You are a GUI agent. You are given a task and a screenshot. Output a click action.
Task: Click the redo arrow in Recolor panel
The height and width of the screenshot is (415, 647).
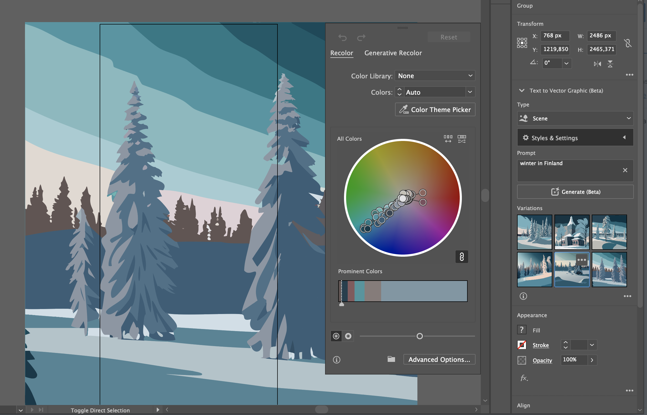click(x=361, y=37)
